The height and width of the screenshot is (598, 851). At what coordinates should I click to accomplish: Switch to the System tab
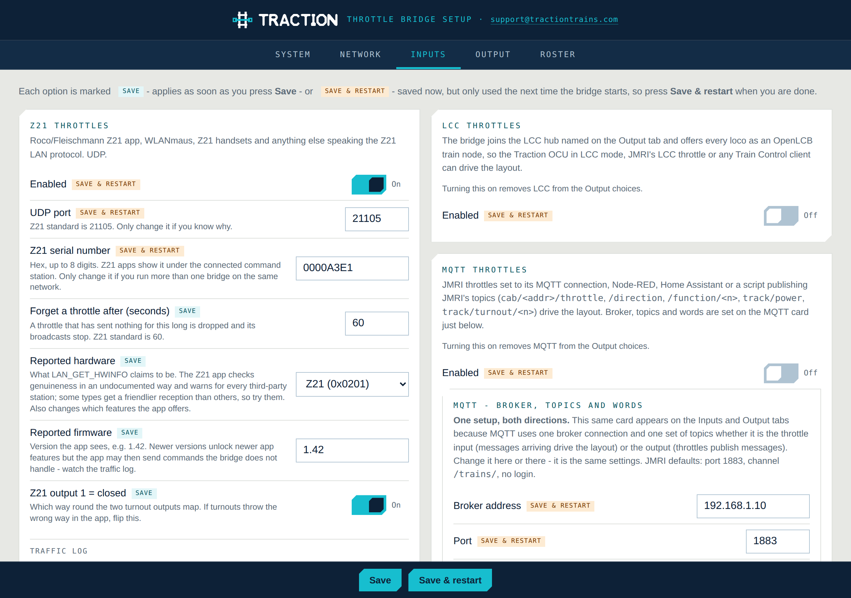click(x=293, y=54)
